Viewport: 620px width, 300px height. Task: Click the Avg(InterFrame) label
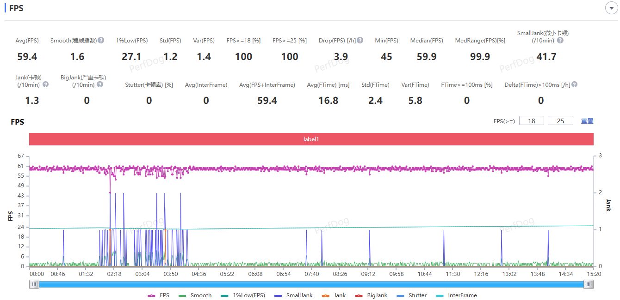(x=206, y=85)
